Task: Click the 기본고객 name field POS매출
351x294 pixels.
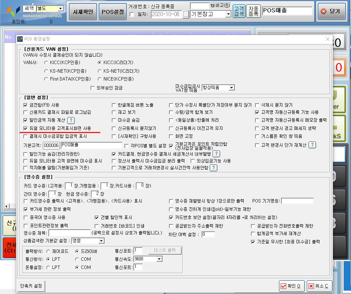Action: click(x=91, y=145)
